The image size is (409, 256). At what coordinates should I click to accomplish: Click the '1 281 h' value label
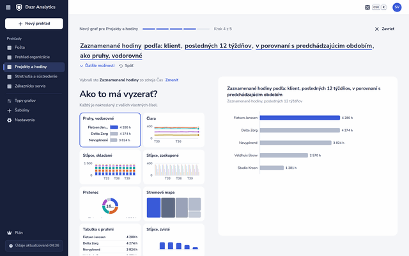point(291,168)
